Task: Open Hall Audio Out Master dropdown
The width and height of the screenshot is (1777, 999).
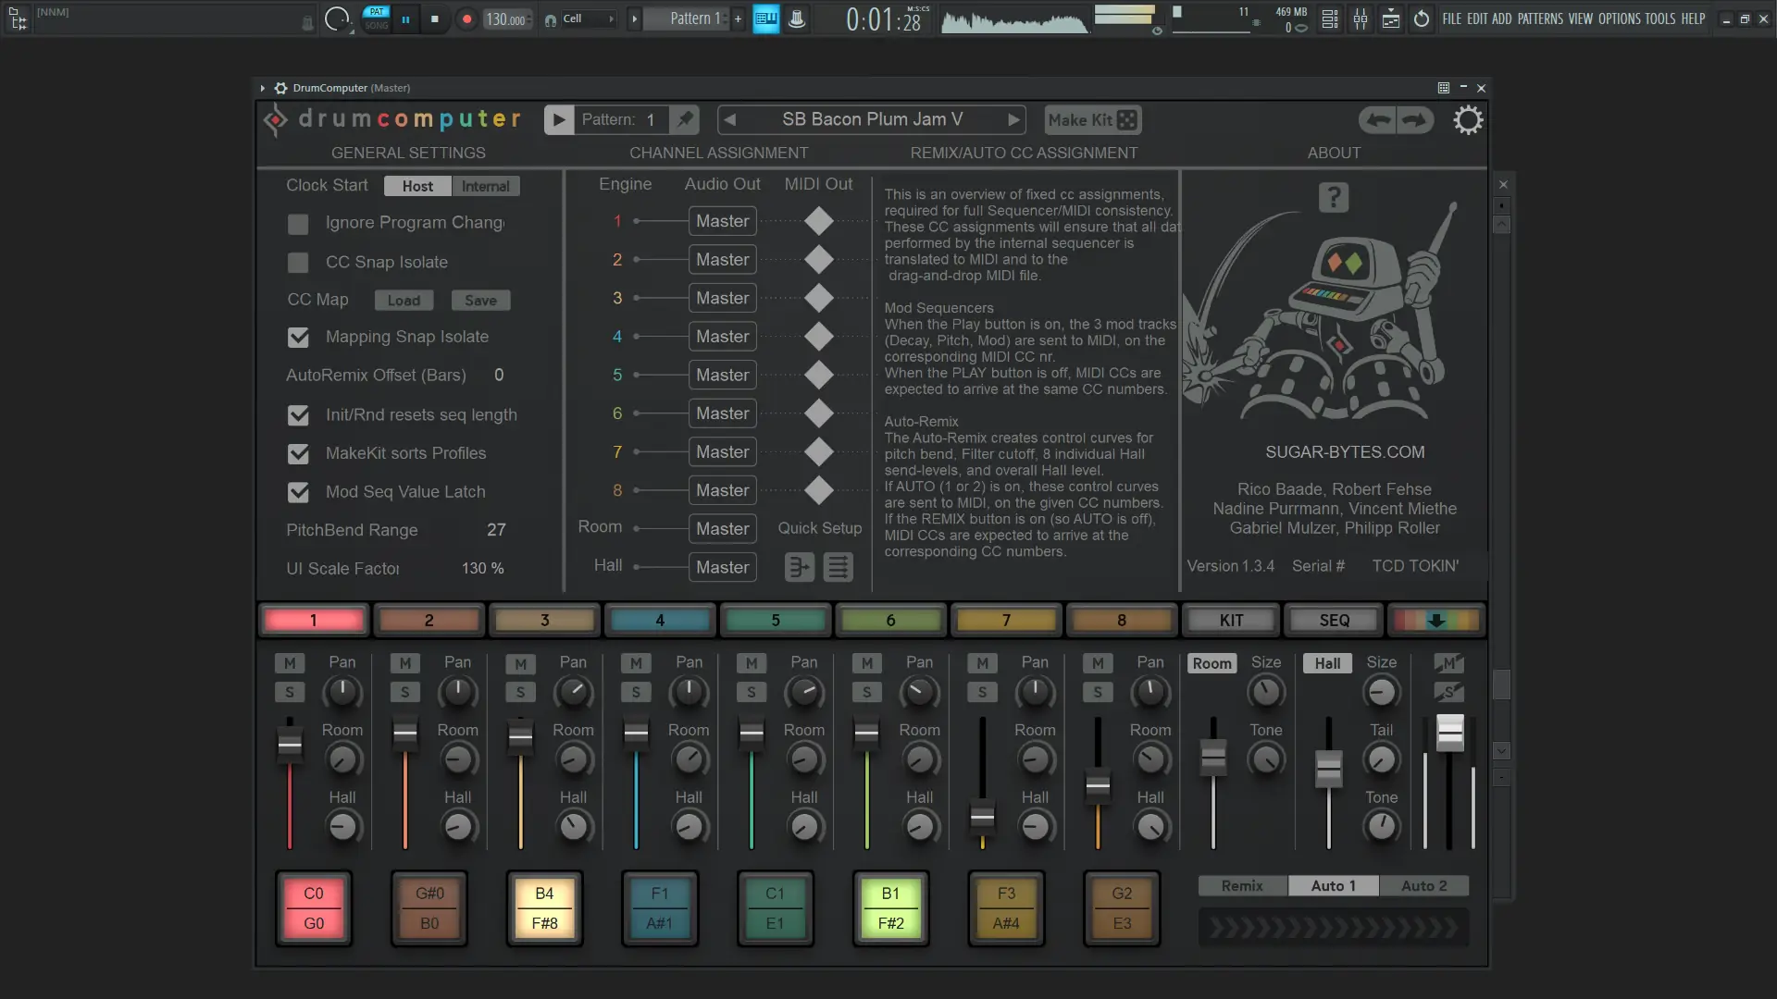Action: (x=722, y=567)
